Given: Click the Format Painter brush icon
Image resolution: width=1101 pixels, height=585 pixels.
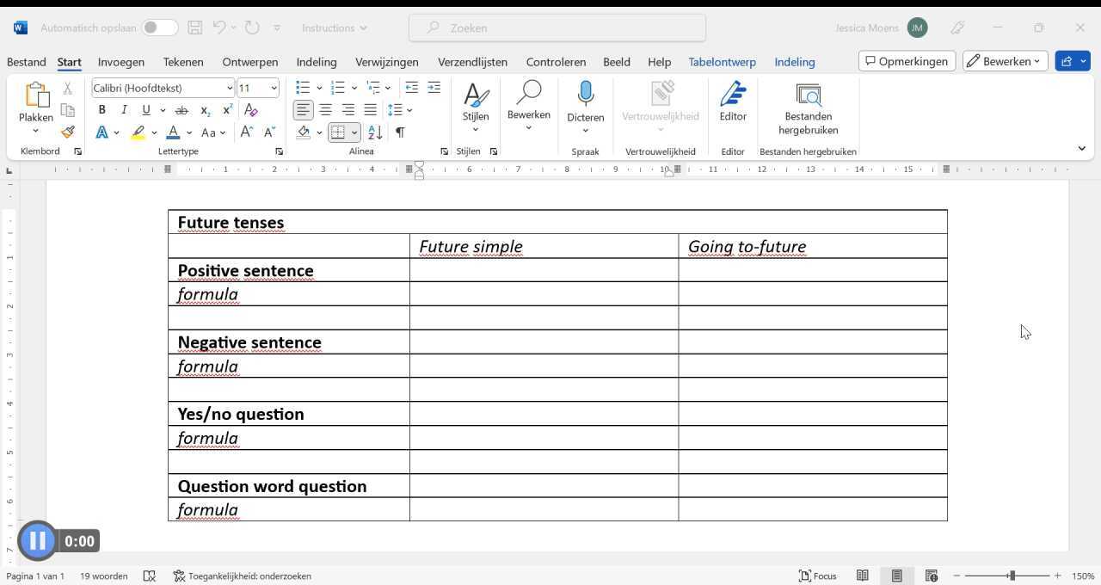Looking at the screenshot, I should pos(67,132).
